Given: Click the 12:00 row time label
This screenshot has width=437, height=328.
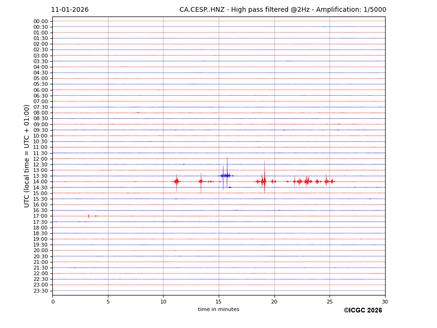Looking at the screenshot, I should click(x=40, y=159).
